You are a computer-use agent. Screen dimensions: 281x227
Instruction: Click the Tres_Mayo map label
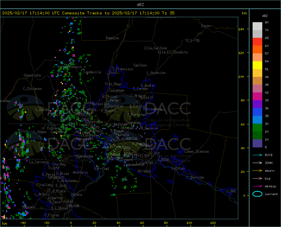pos(113,84)
